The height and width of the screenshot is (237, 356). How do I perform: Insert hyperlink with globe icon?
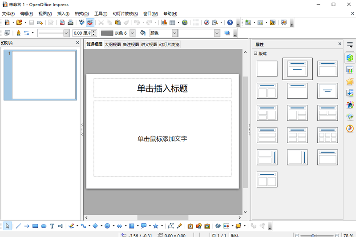[185, 22]
